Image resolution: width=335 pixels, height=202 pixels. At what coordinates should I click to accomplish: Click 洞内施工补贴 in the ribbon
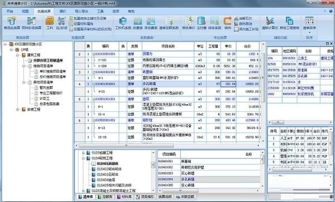coord(246,29)
